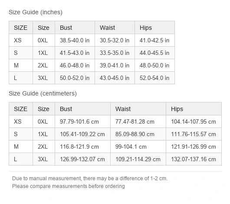The image size is (230, 204).
Task: Select the 132.07-137.16 cm hips cell
Action: click(194, 159)
